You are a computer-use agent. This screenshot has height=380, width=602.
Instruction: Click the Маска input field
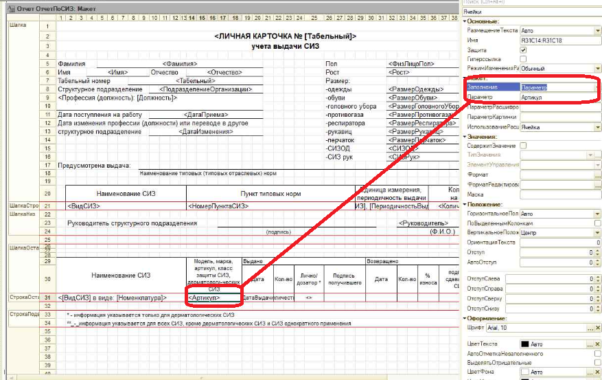pos(560,194)
